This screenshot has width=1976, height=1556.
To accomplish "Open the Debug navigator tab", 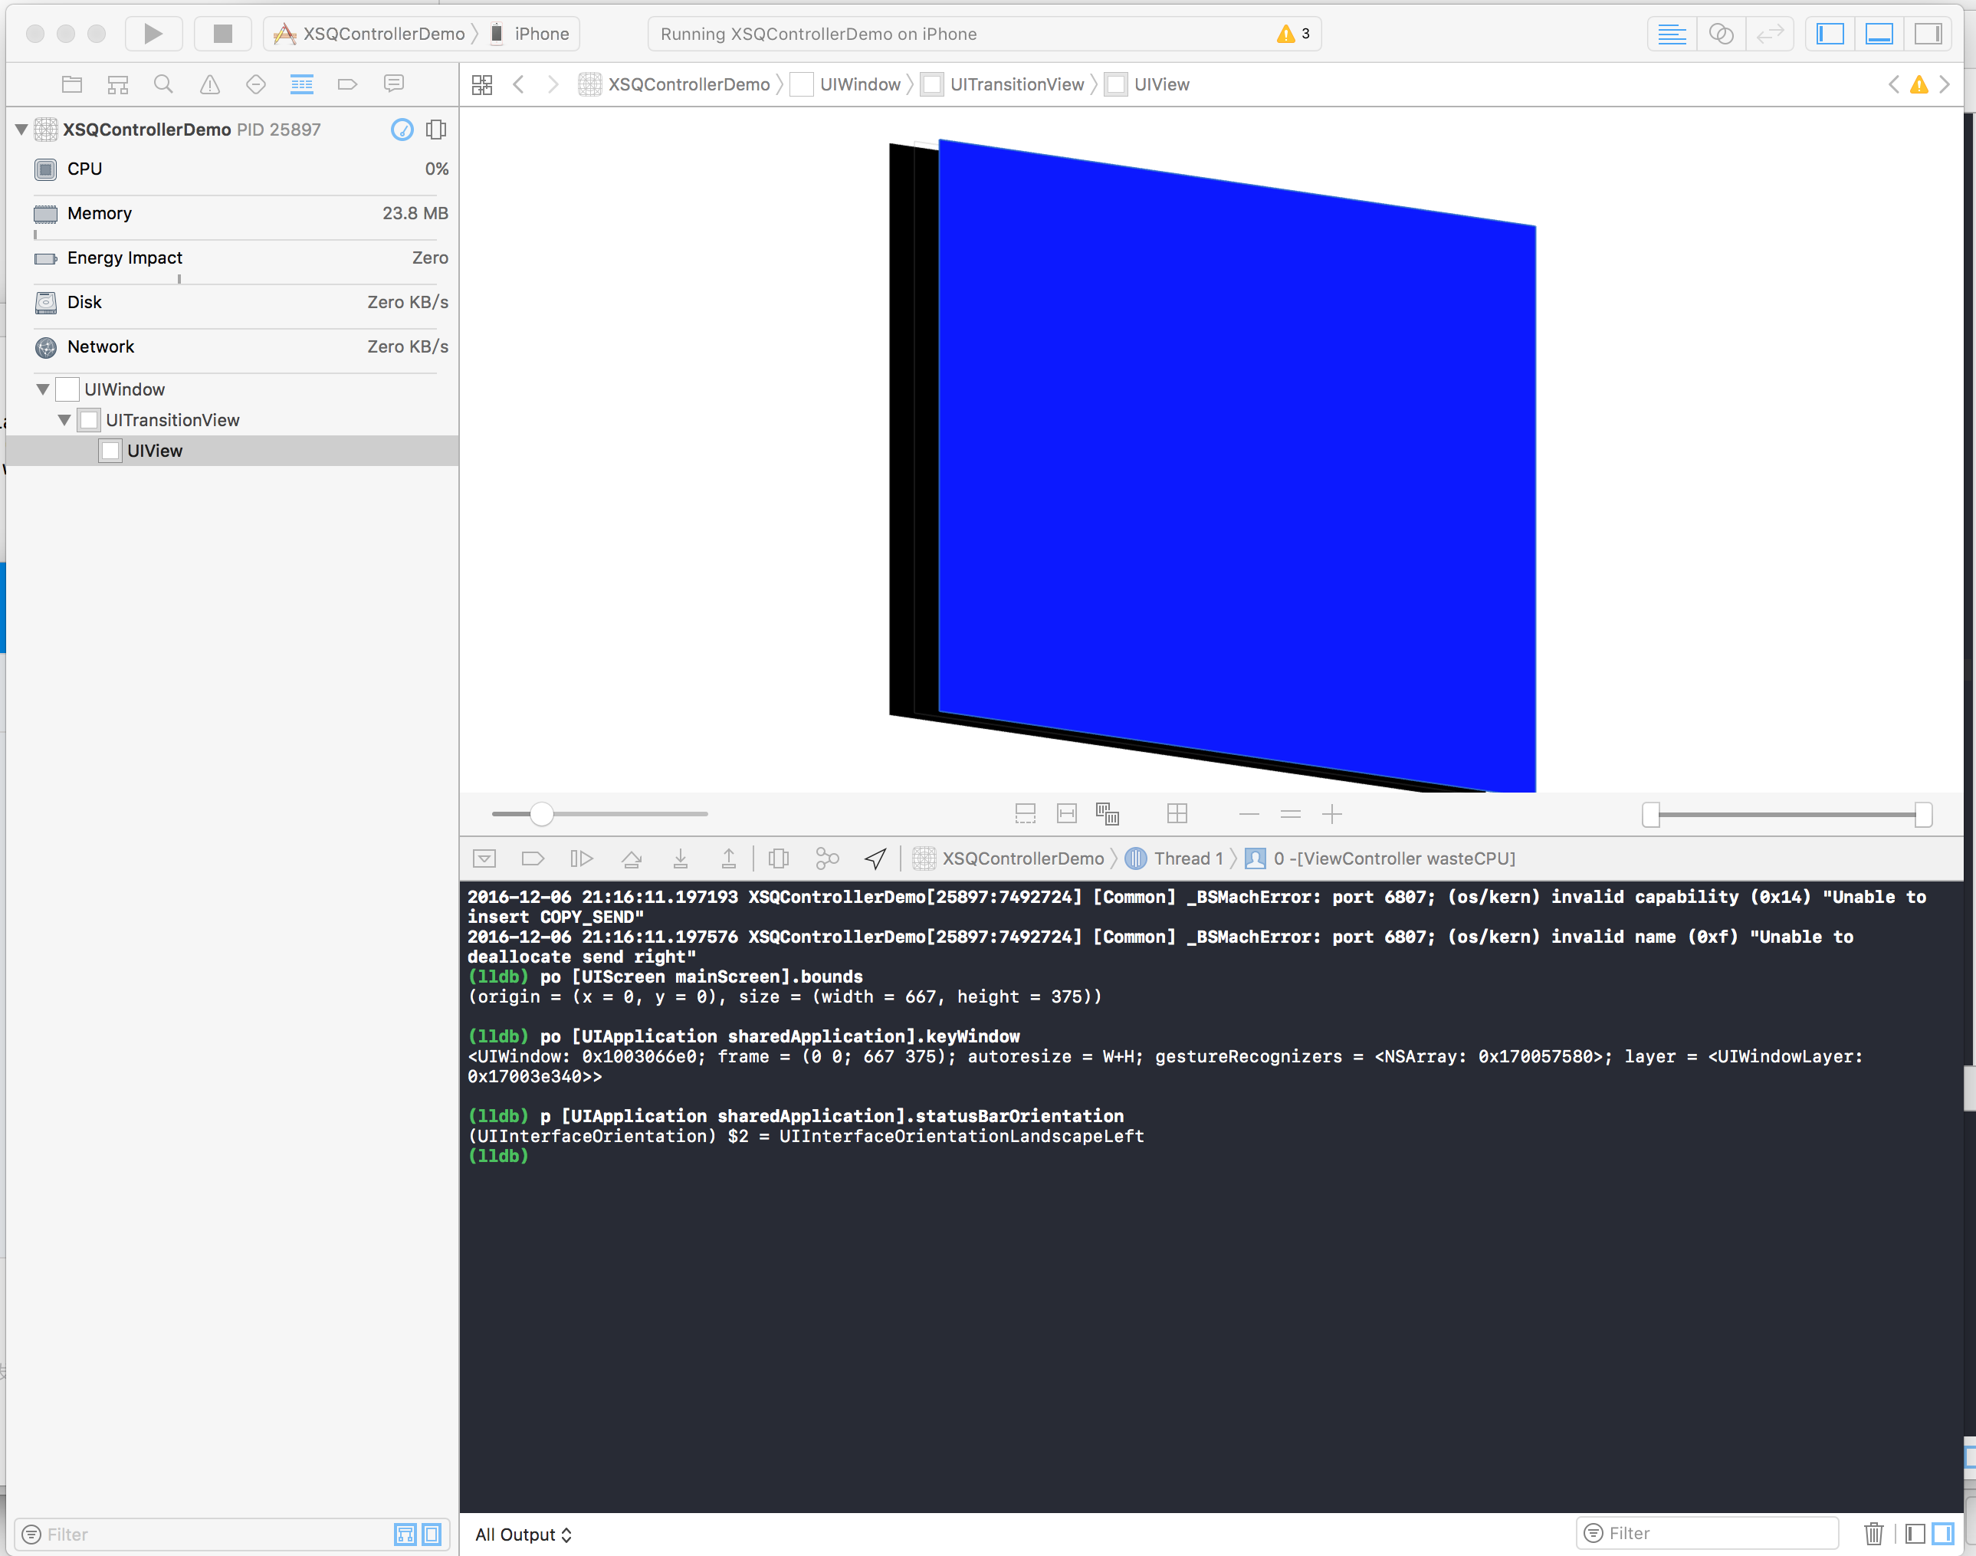I will [x=301, y=85].
